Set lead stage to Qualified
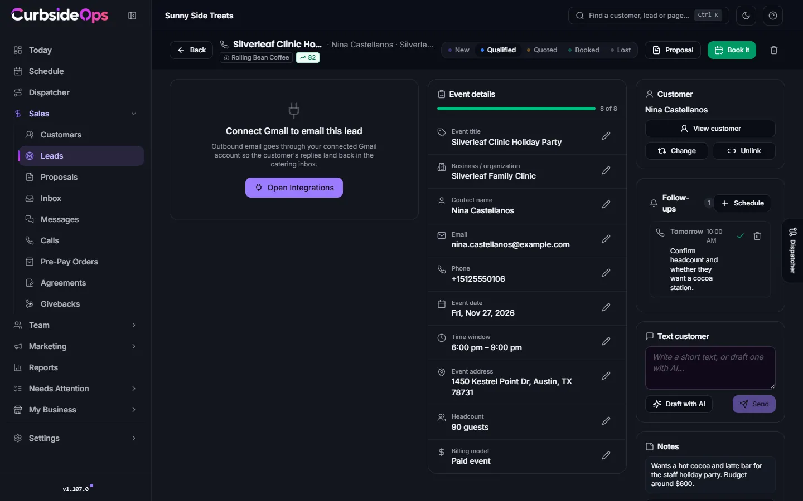803x501 pixels. pos(498,50)
